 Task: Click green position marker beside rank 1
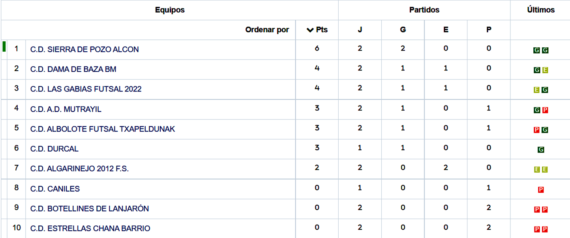tap(4, 46)
